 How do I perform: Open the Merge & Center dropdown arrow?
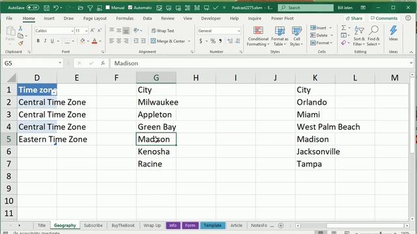tap(190, 41)
